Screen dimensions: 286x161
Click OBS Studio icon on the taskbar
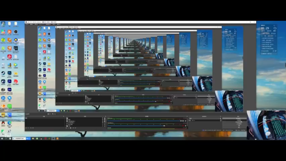click(x=53, y=138)
